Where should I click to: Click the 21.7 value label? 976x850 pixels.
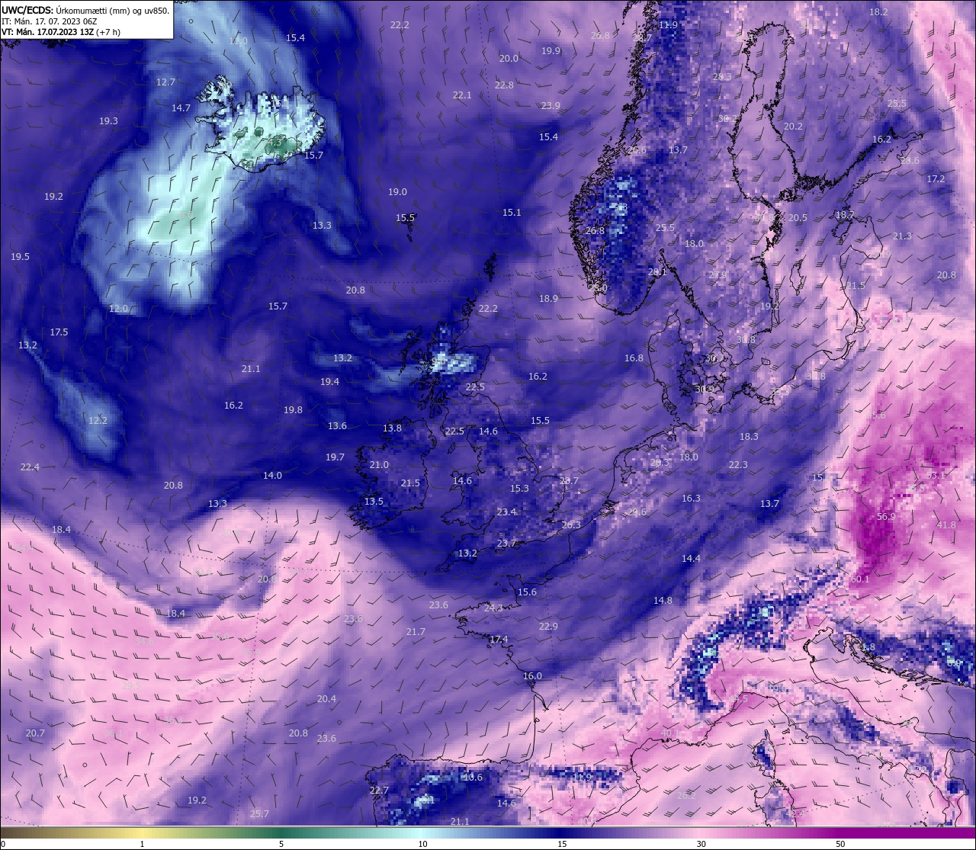coord(416,632)
